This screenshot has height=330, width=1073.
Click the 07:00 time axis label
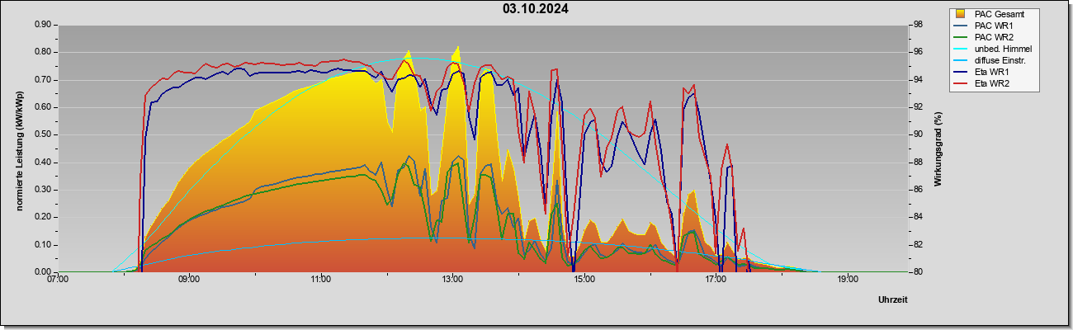58,279
